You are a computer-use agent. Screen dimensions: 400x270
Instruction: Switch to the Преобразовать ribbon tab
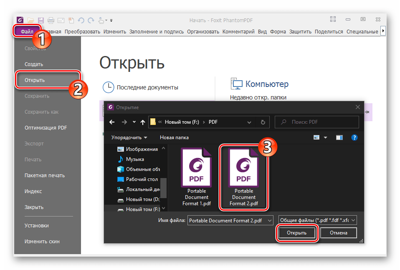pos(82,31)
